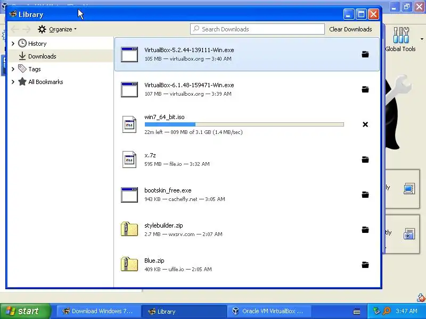426x319 pixels.
Task: Click the win7_64_bit.iso download progress bar
Action: [x=244, y=124]
